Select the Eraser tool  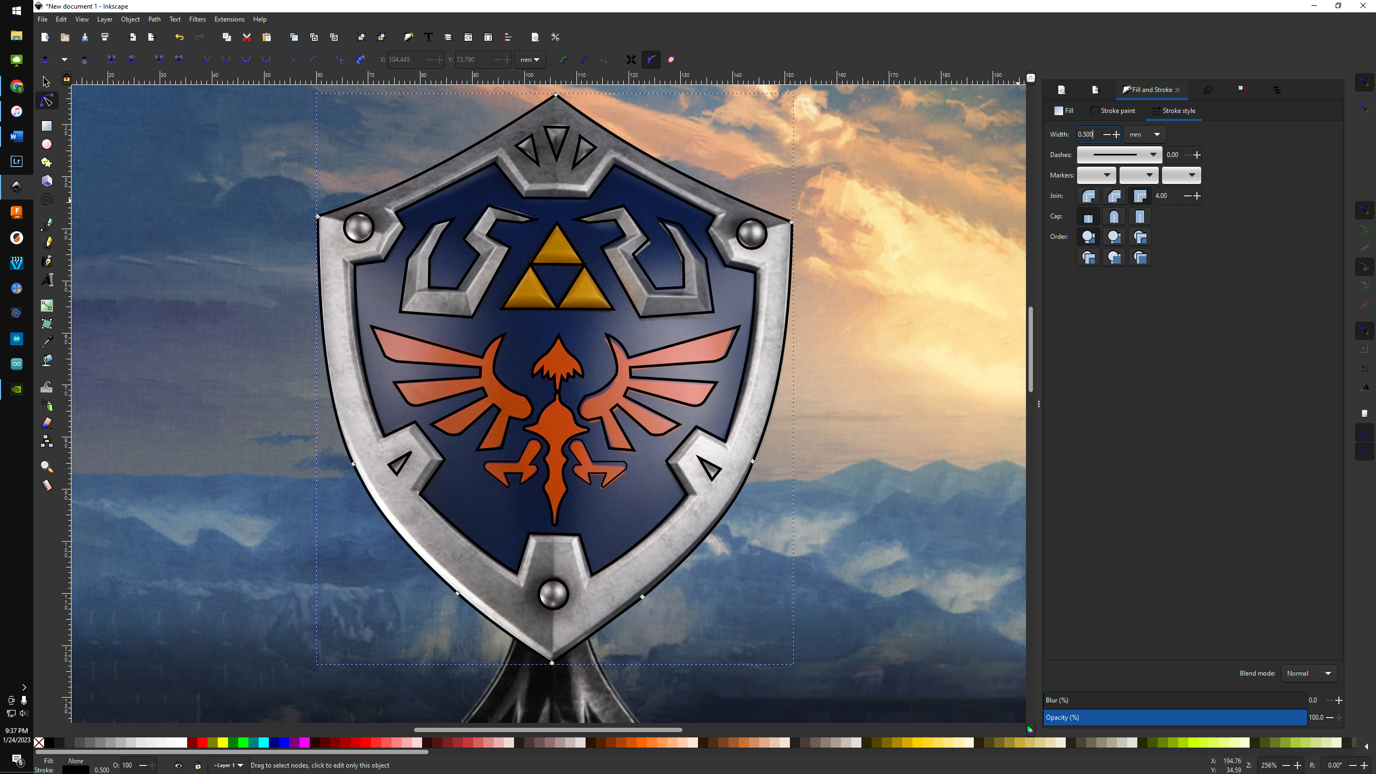47,423
